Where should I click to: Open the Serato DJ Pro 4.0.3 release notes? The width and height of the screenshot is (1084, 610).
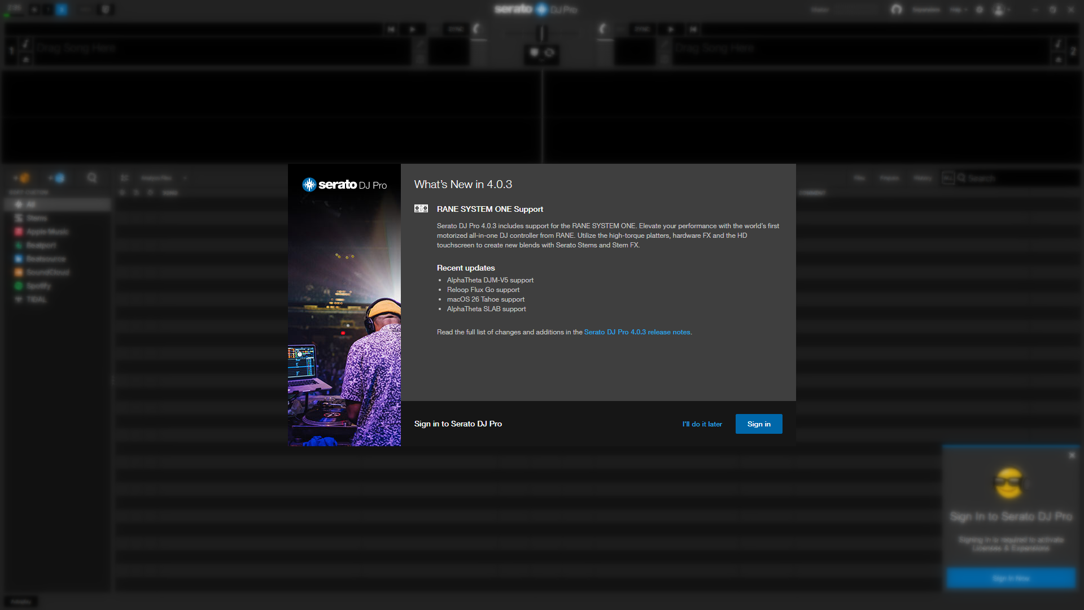tap(637, 332)
